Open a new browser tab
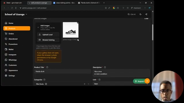This screenshot has width=184, height=103. coord(104,3)
